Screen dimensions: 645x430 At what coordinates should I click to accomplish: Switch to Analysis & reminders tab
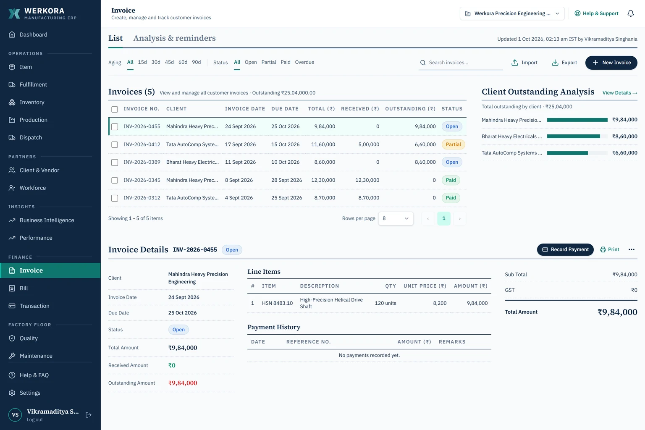point(174,38)
